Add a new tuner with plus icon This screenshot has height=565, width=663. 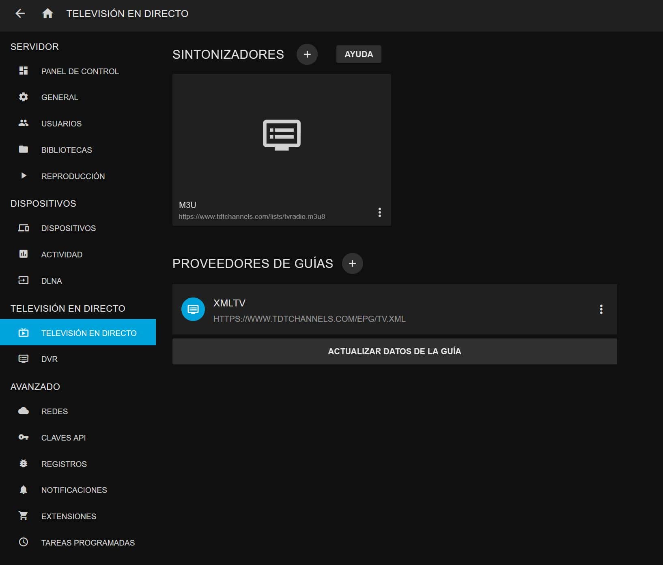click(x=307, y=54)
